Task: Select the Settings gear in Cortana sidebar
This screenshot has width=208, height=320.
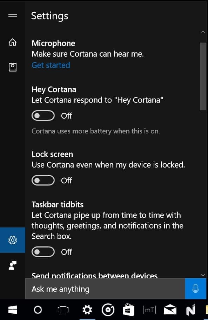Action: (13, 240)
